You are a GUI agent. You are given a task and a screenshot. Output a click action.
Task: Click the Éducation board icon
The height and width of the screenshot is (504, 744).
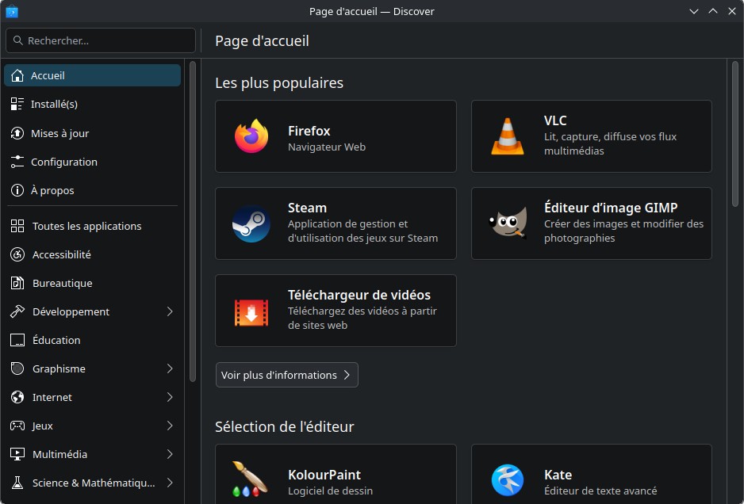(x=17, y=340)
